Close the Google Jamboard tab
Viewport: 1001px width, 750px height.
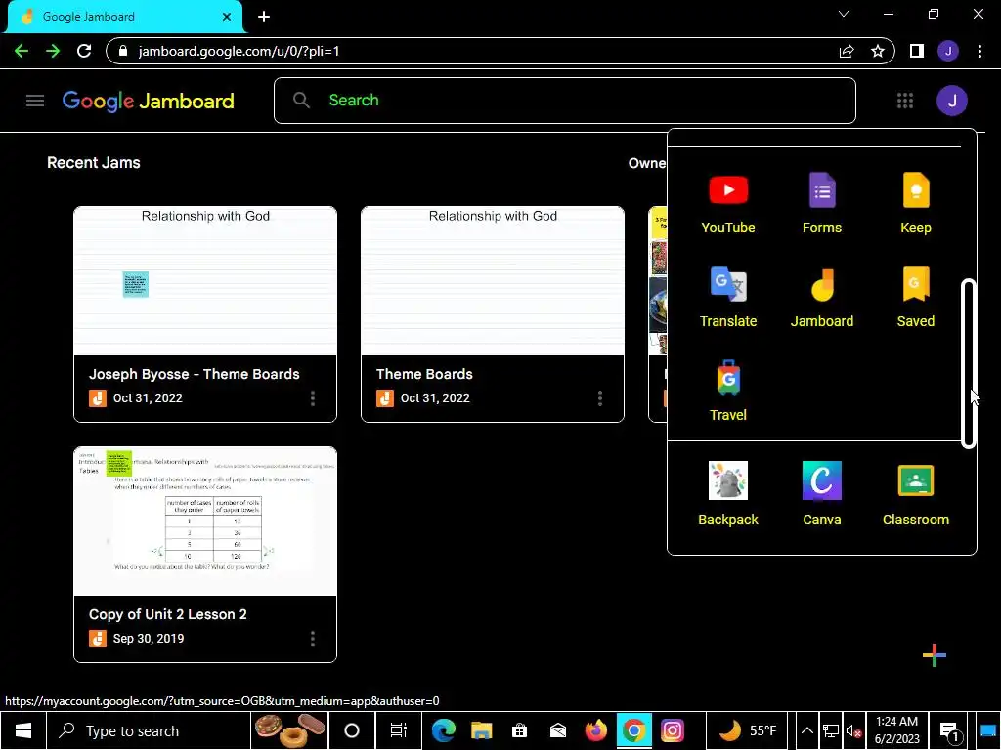[227, 17]
